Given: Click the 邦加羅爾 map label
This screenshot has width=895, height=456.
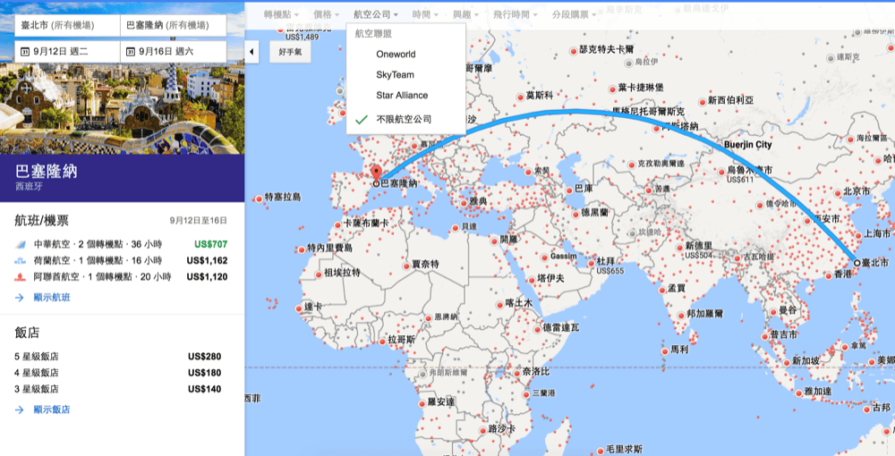Looking at the screenshot, I should (705, 313).
